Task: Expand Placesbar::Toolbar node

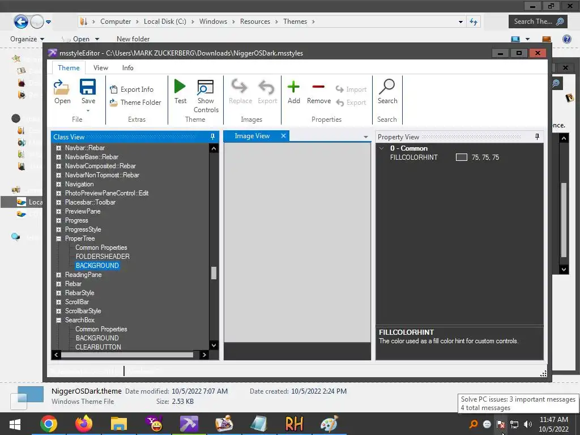Action: [58, 202]
